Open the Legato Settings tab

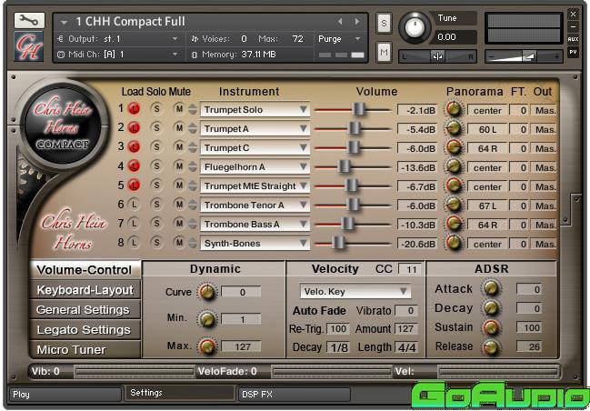[85, 330]
